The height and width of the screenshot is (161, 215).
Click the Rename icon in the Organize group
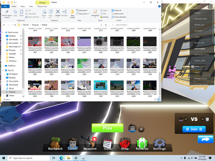click(x=64, y=12)
